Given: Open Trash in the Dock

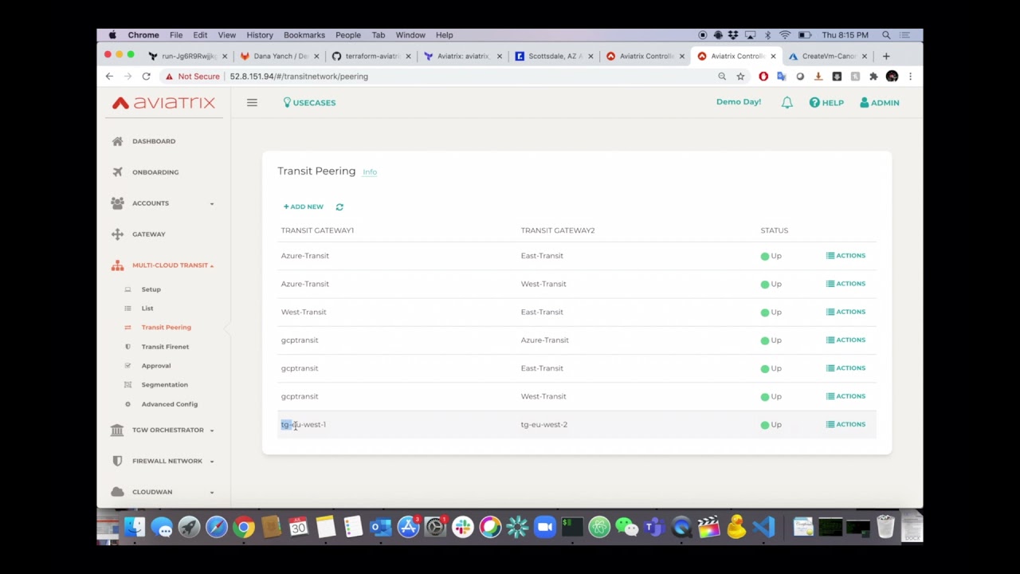Looking at the screenshot, I should coord(885,527).
